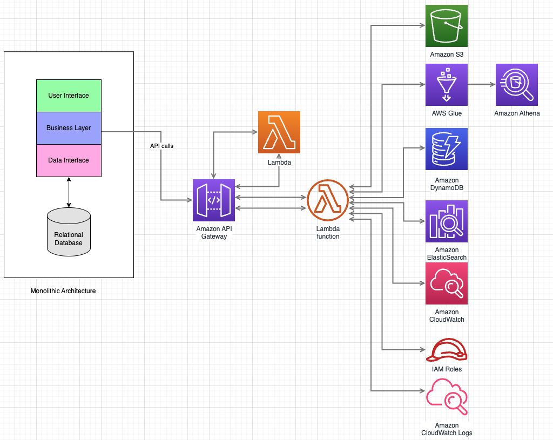The image size is (553, 440).
Task: Click the 'Amazon ElasticSearch' label text
Action: tap(447, 254)
